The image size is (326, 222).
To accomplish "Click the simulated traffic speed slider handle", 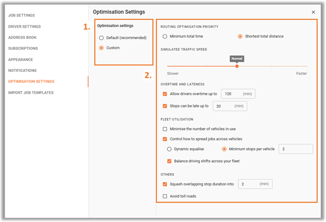I will pyautogui.click(x=237, y=66).
